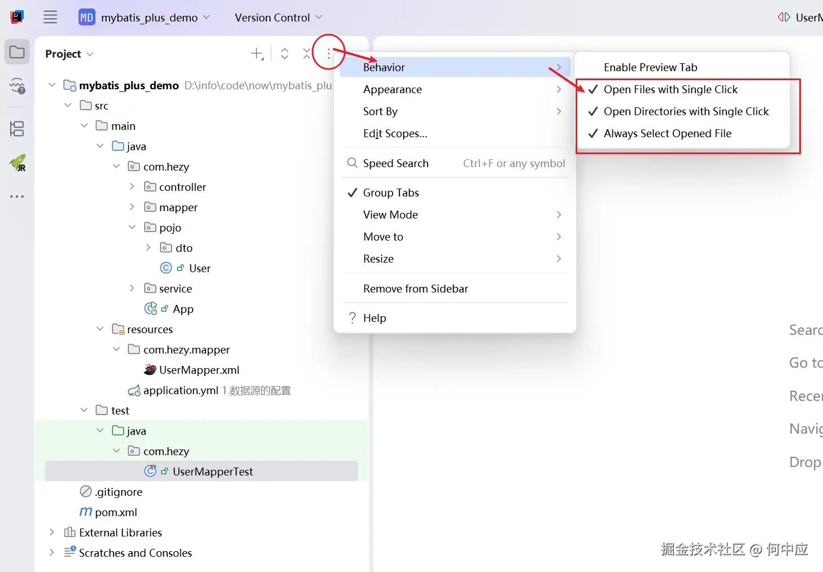This screenshot has height=572, width=823.
Task: Click the add new file plus icon
Action: click(x=257, y=54)
